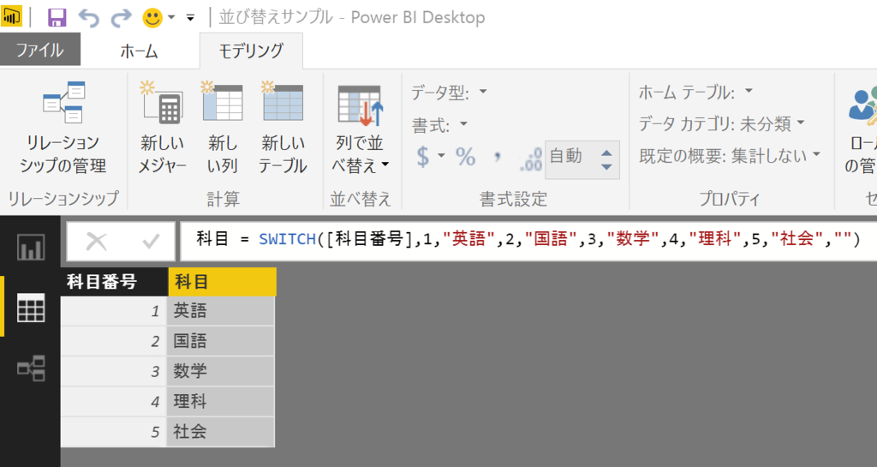The image size is (877, 467).
Task: Open currency format dropdown arrow
Action: pos(441,156)
